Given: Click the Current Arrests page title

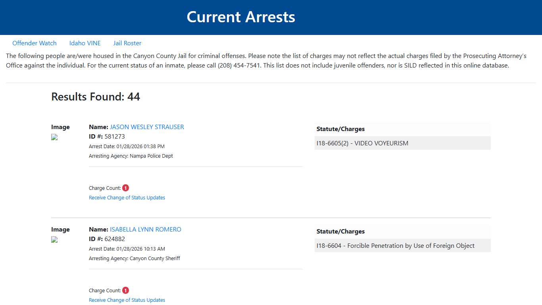Looking at the screenshot, I should coord(241,17).
